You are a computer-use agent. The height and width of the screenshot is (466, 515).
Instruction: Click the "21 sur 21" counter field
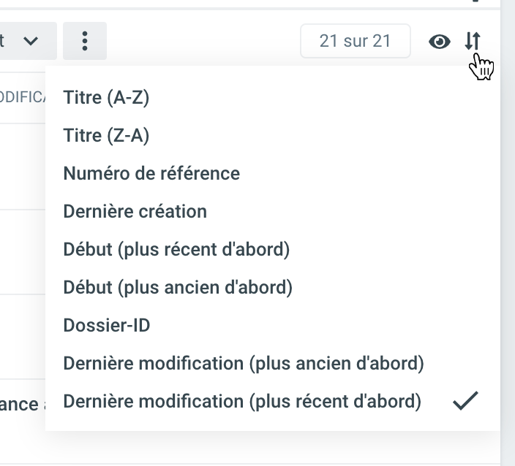tap(356, 41)
